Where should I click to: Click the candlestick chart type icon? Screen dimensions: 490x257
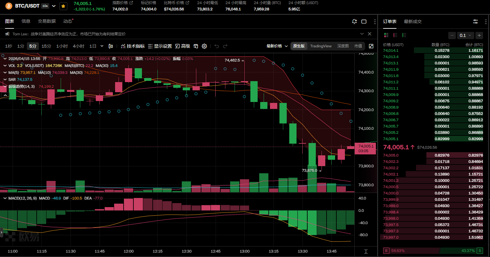tap(111, 46)
